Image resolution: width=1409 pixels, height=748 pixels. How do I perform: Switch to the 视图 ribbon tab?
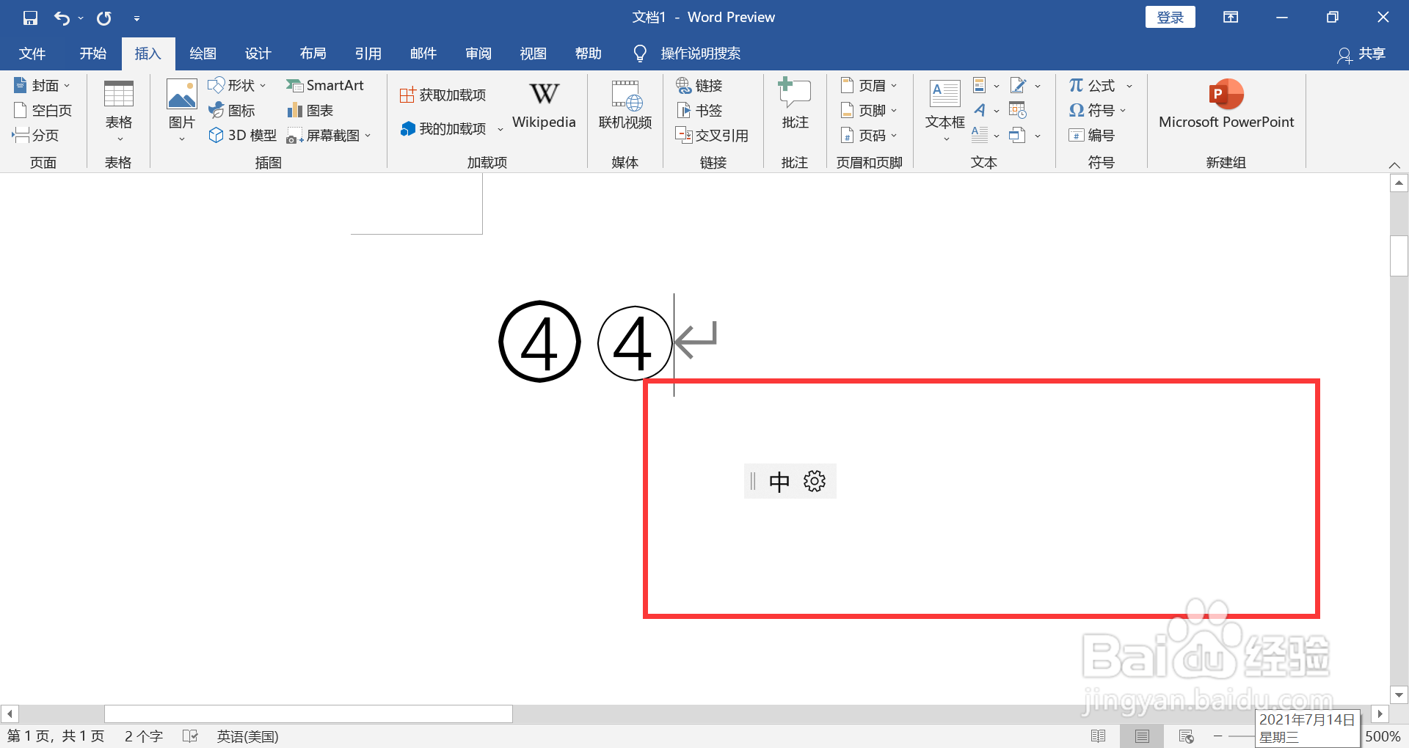pyautogui.click(x=533, y=53)
